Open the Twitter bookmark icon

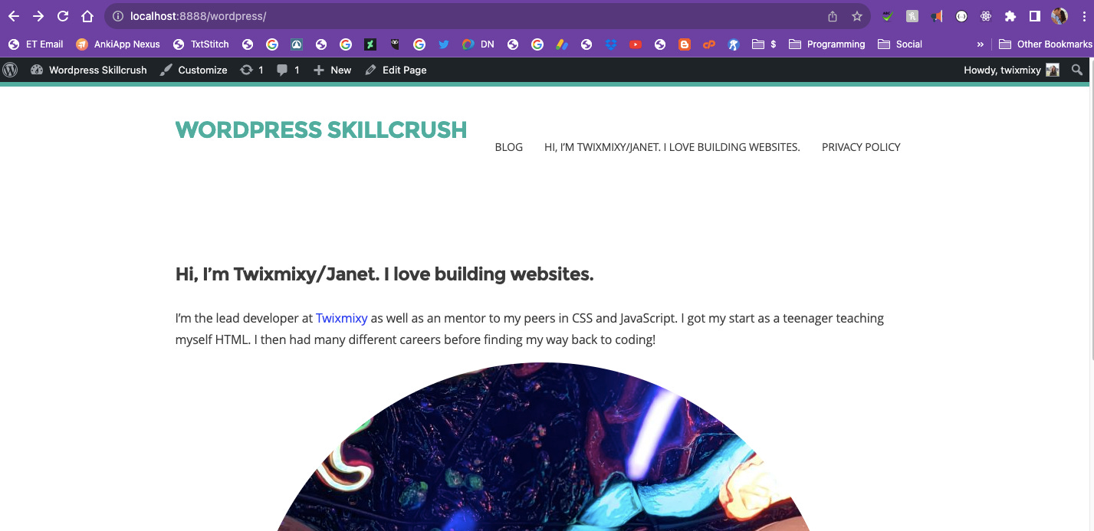[x=443, y=44]
